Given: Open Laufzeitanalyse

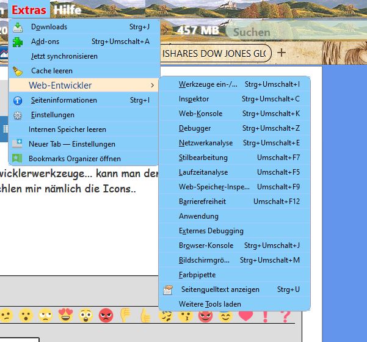Looking at the screenshot, I should 234,172.
